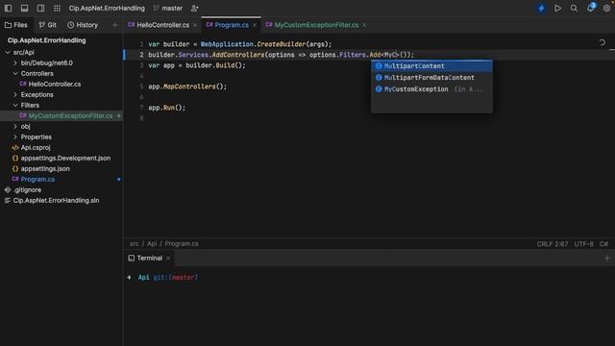Screen dimensions: 615x346
Task: Click on app.Run() code line
Action: tap(166, 108)
